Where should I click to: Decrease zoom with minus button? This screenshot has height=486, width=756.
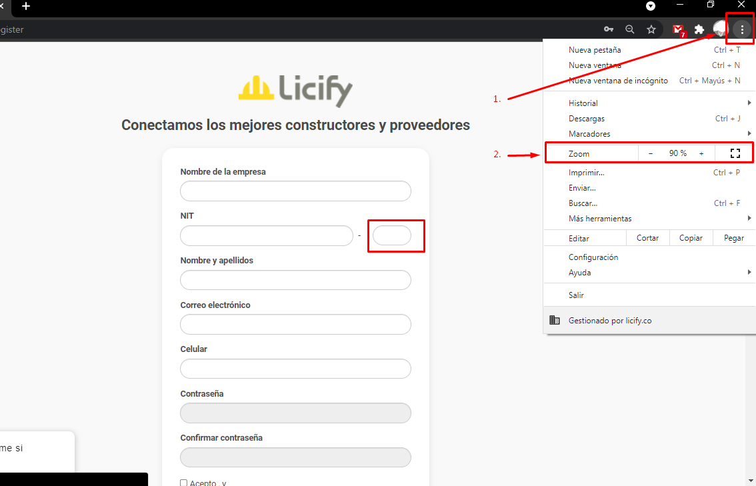click(651, 153)
